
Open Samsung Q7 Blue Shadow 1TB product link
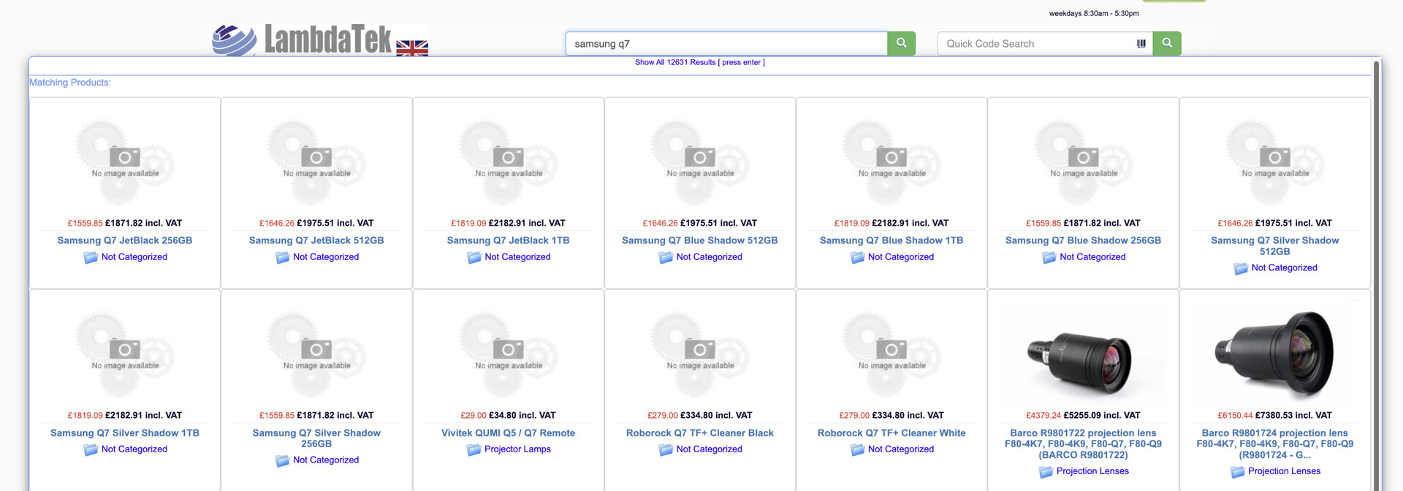(x=891, y=240)
